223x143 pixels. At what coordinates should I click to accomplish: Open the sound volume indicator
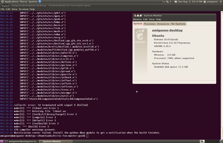click(171, 2)
